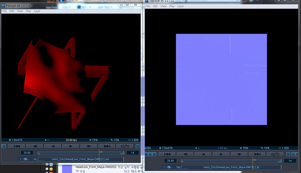Click the speaker audio icon in left status bar
301x173 pixels.
[46, 140]
